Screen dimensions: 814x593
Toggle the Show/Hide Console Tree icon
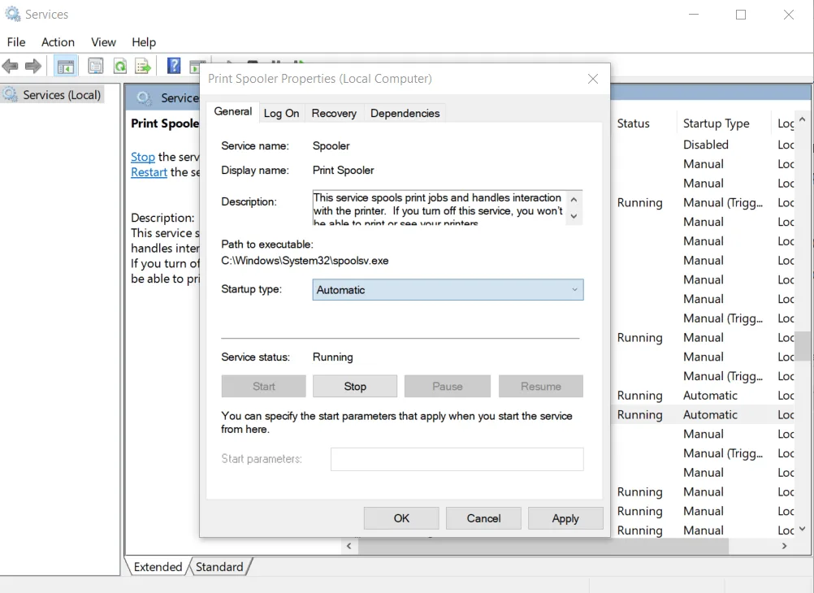[x=65, y=66]
